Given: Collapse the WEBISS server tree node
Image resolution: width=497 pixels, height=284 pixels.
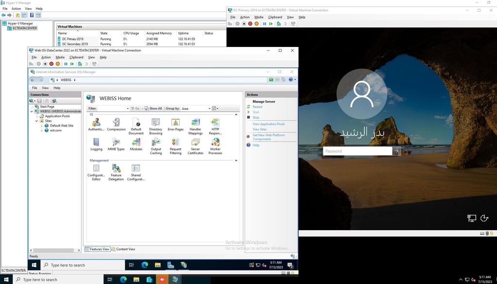Looking at the screenshot, I should [x=32, y=111].
